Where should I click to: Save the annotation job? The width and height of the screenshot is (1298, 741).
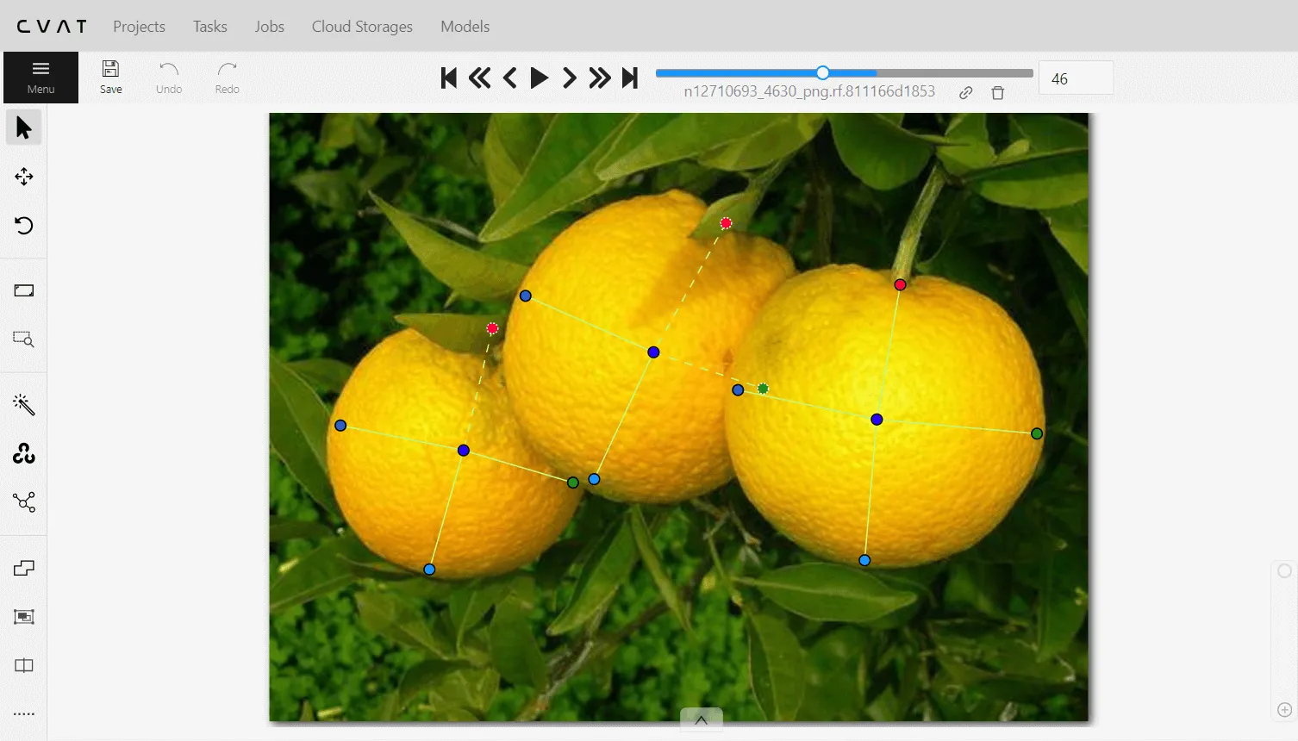tap(110, 77)
